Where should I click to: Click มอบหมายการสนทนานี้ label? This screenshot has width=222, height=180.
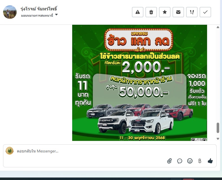[37, 15]
